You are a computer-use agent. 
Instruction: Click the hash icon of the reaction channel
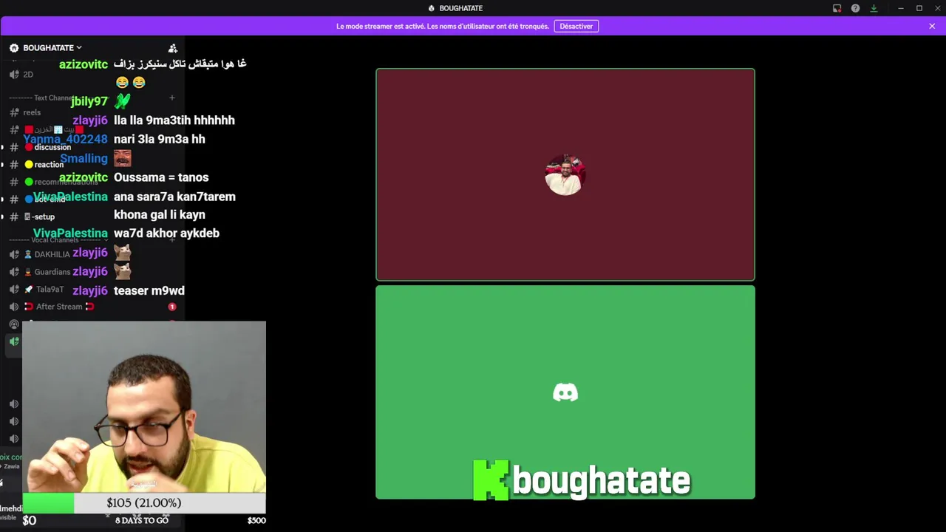pyautogui.click(x=14, y=164)
